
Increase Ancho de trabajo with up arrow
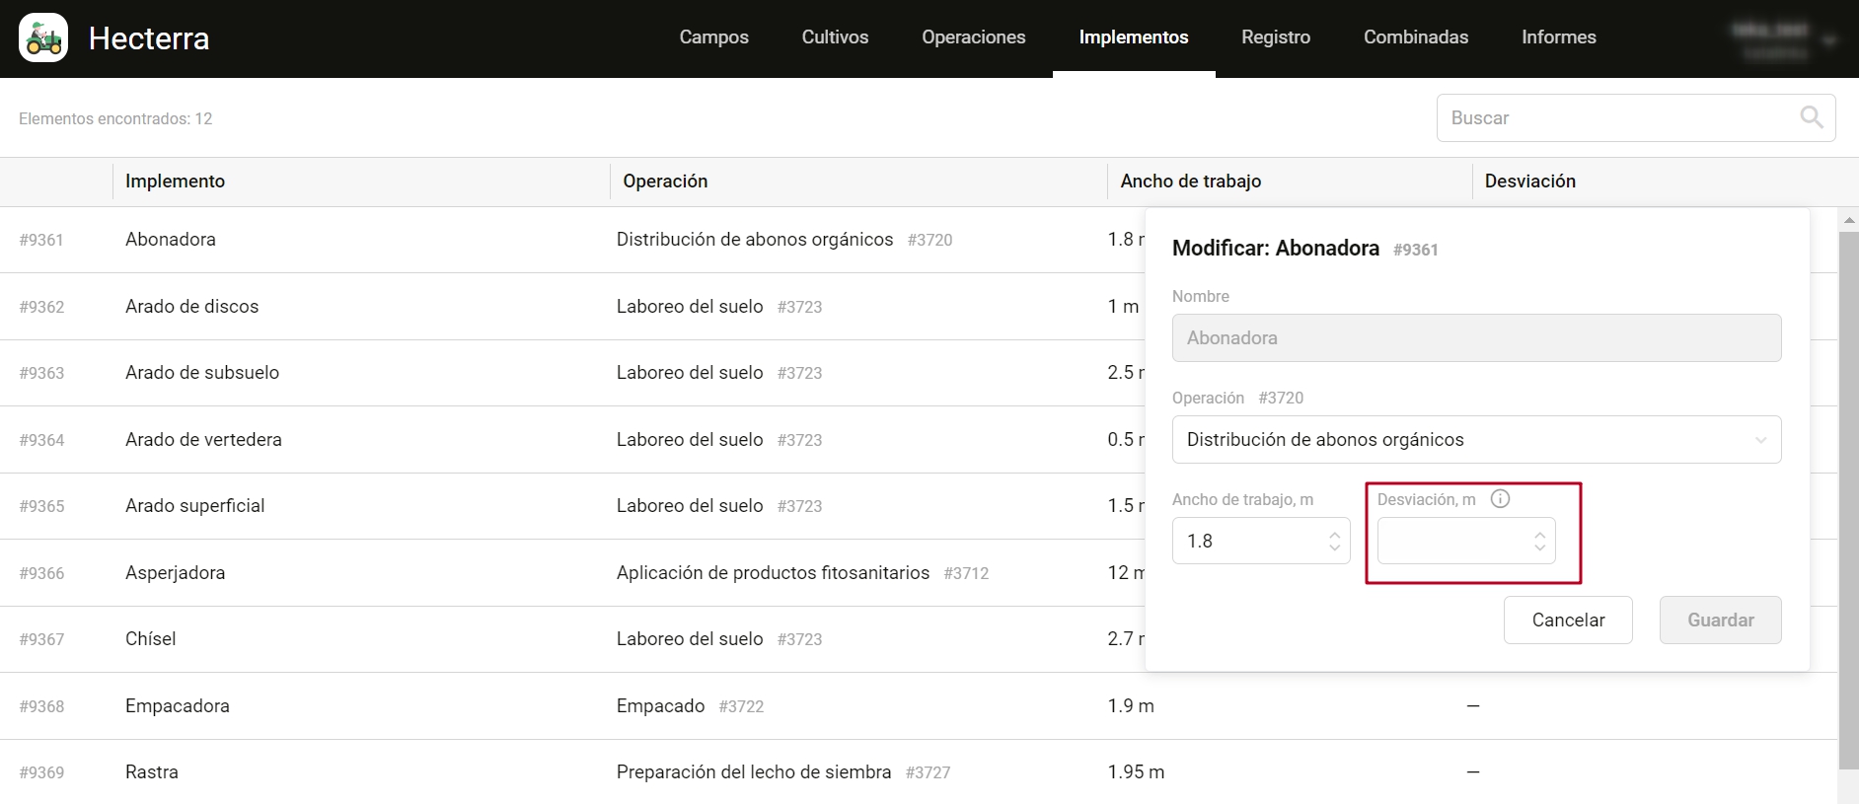(x=1334, y=534)
